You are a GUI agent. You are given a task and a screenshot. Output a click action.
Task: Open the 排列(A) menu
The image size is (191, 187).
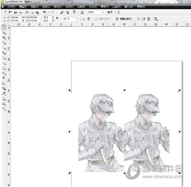[x=57, y=7]
